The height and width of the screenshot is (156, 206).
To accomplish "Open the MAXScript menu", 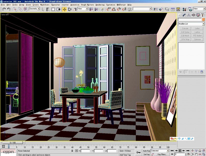I will click(121, 5).
